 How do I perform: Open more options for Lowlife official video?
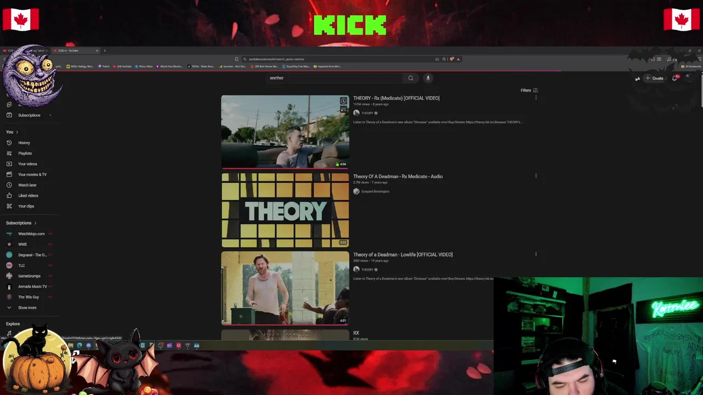pyautogui.click(x=536, y=255)
